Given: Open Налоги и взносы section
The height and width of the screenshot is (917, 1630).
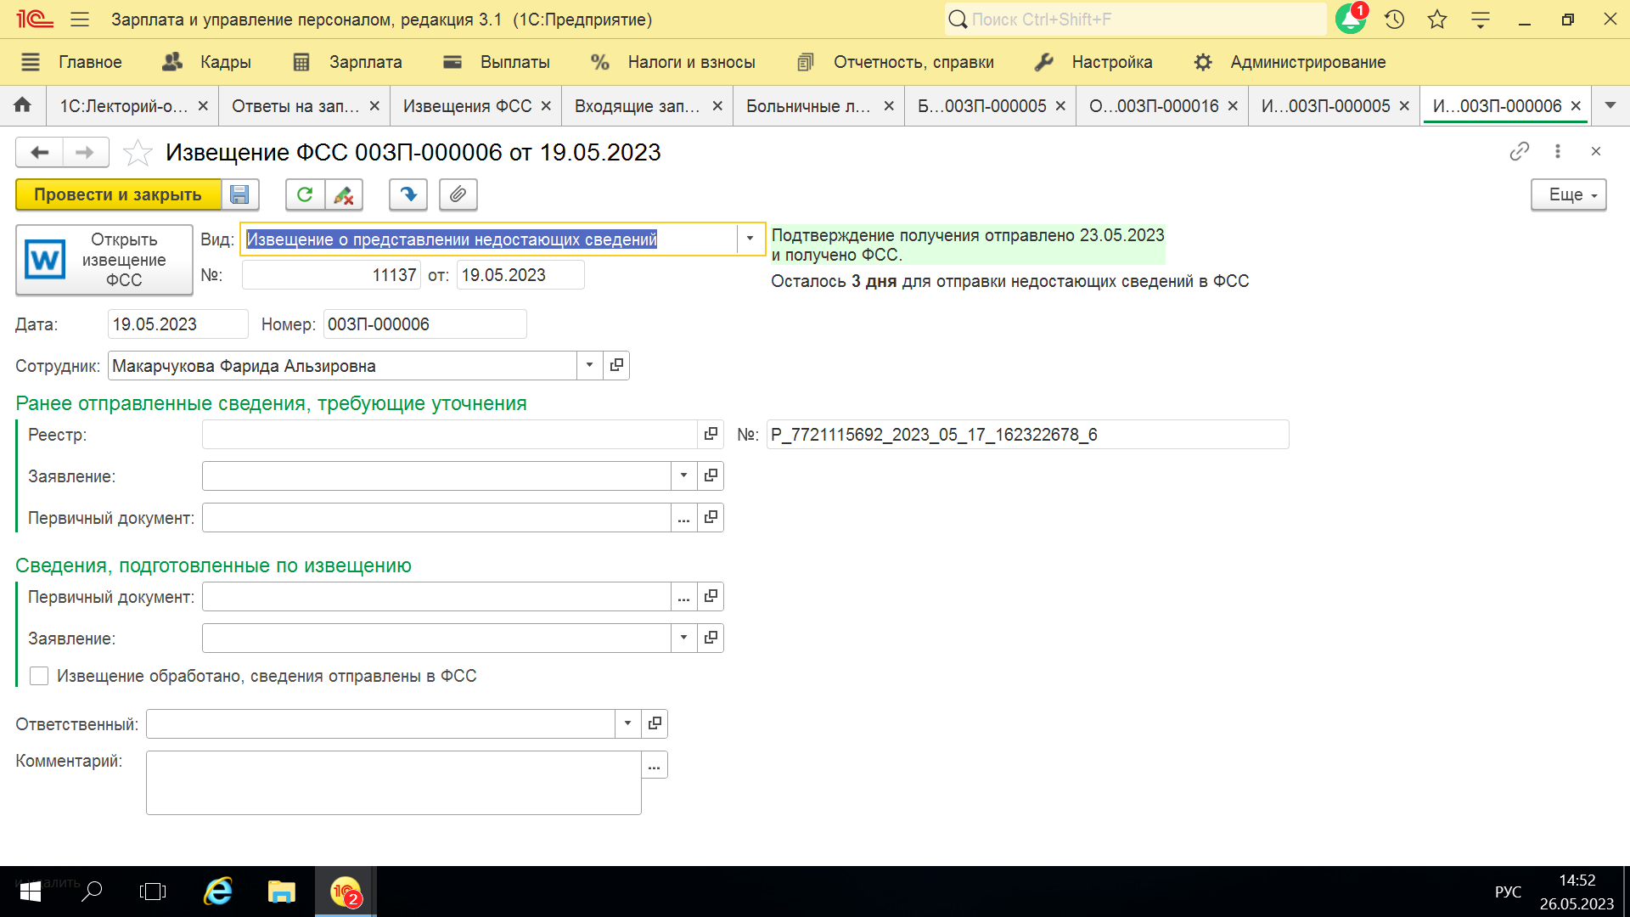Looking at the screenshot, I should click(673, 62).
